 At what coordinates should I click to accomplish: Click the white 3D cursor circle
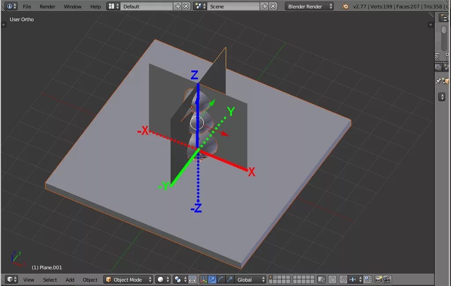(x=197, y=123)
